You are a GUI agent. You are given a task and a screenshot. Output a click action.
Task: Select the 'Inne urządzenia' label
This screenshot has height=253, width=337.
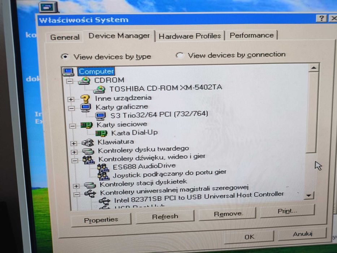124,98
